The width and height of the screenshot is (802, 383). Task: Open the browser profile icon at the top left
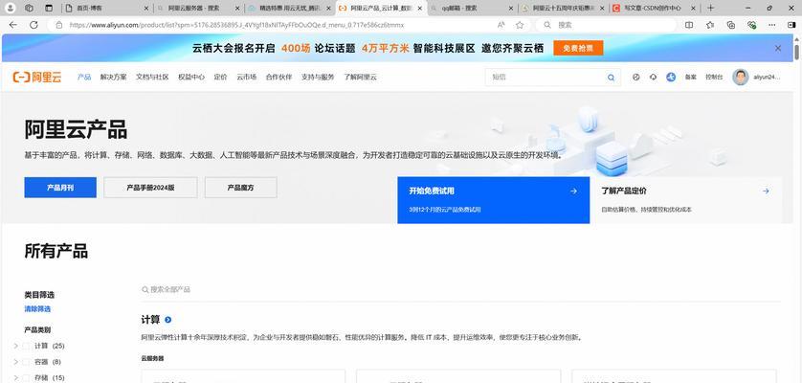click(11, 8)
